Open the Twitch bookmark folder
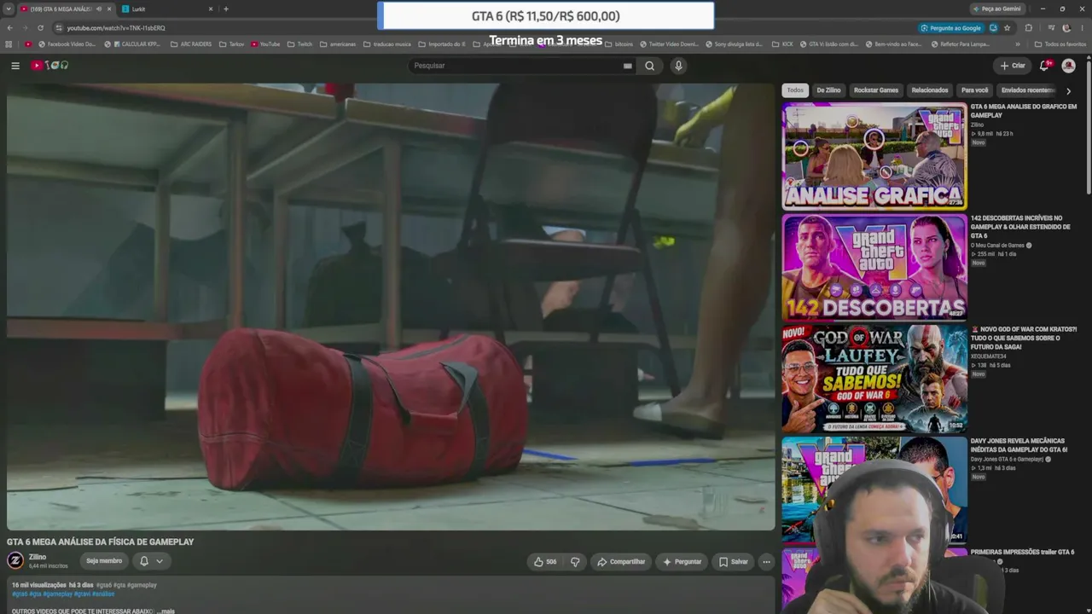This screenshot has width=1092, height=614. coord(299,44)
